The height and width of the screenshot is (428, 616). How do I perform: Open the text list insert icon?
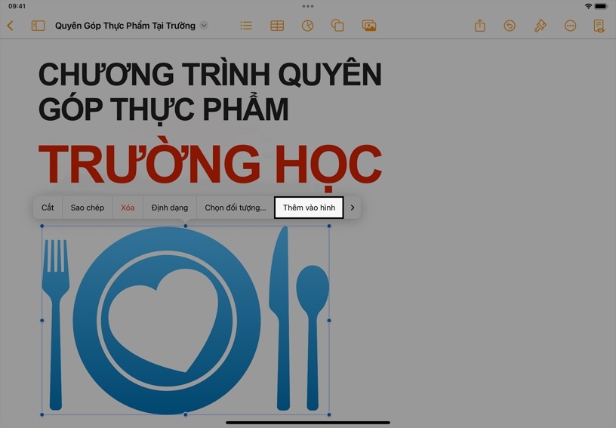coord(246,26)
